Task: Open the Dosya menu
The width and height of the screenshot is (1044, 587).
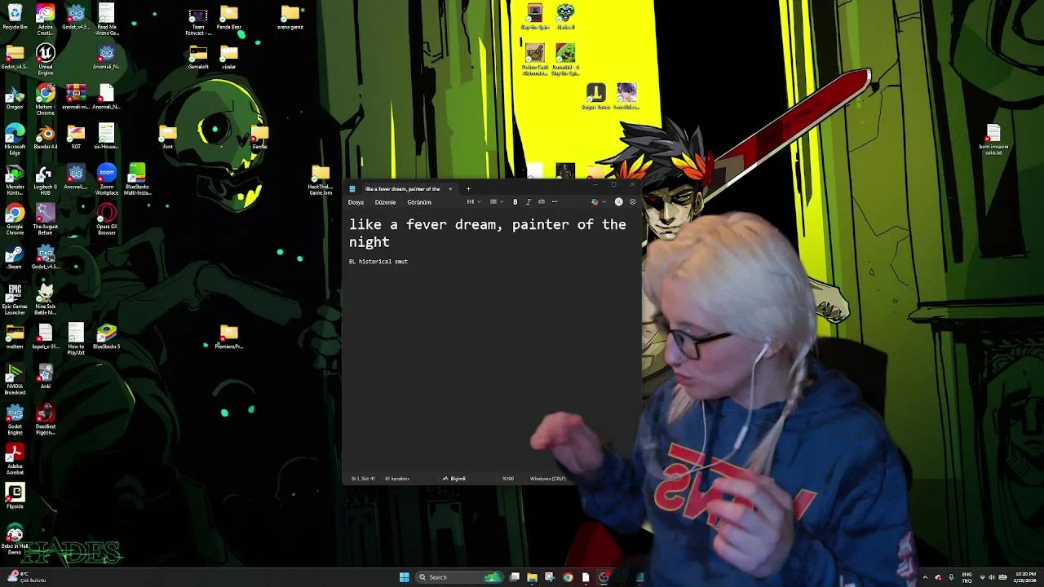Action: tap(356, 202)
